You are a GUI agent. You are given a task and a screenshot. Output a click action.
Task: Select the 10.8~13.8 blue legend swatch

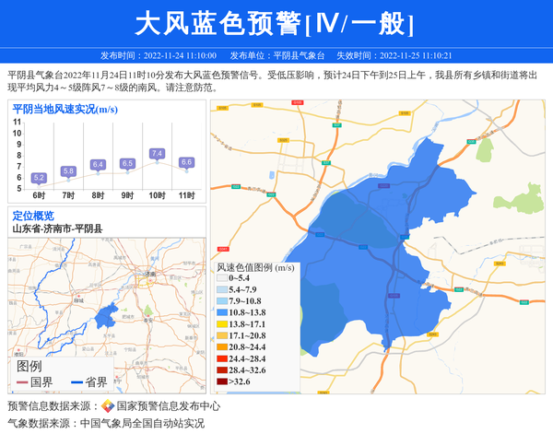point(222,312)
